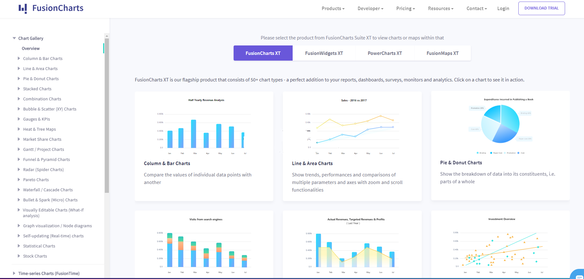Image resolution: width=584 pixels, height=279 pixels.
Task: Open Market Share Charts sidebar item
Action: (42, 139)
